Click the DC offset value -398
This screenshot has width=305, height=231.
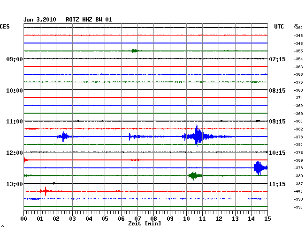tap(298, 199)
